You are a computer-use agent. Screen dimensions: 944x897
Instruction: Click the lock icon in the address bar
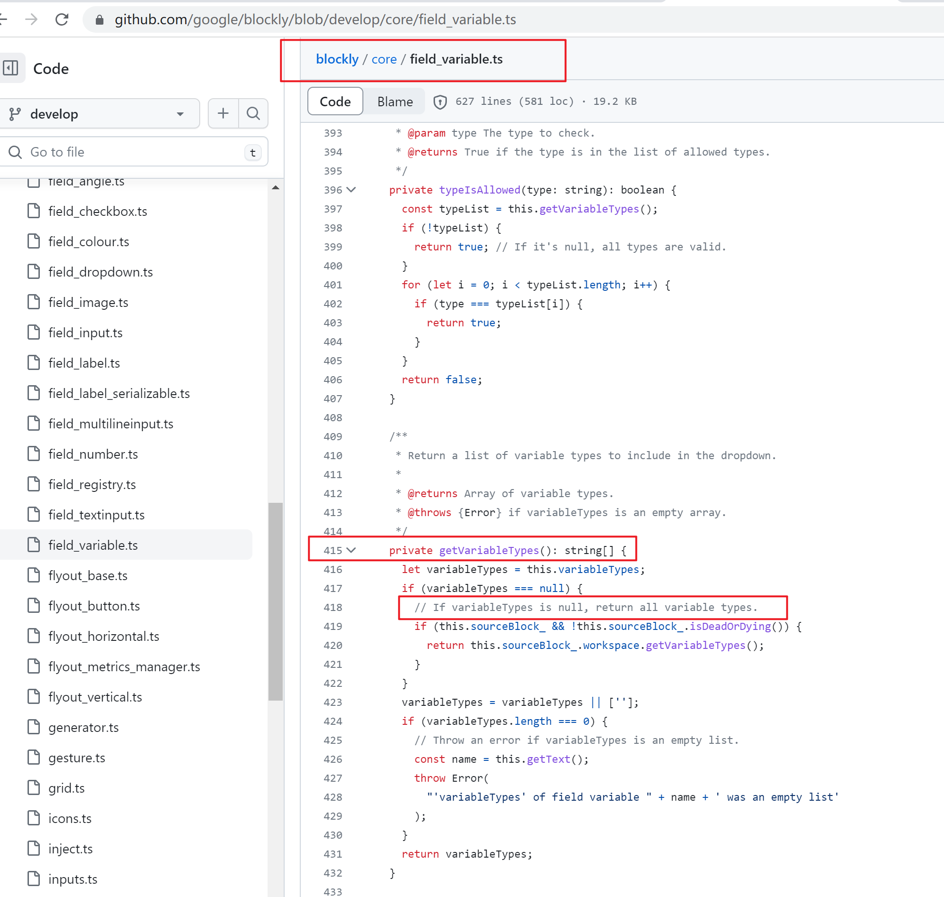click(99, 19)
